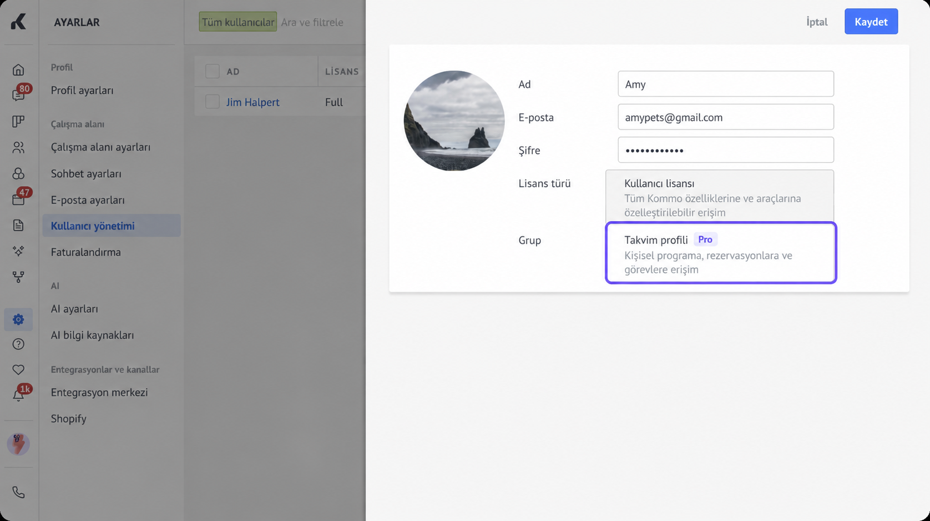
Task: Sort by LİSANS column header
Action: (342, 72)
